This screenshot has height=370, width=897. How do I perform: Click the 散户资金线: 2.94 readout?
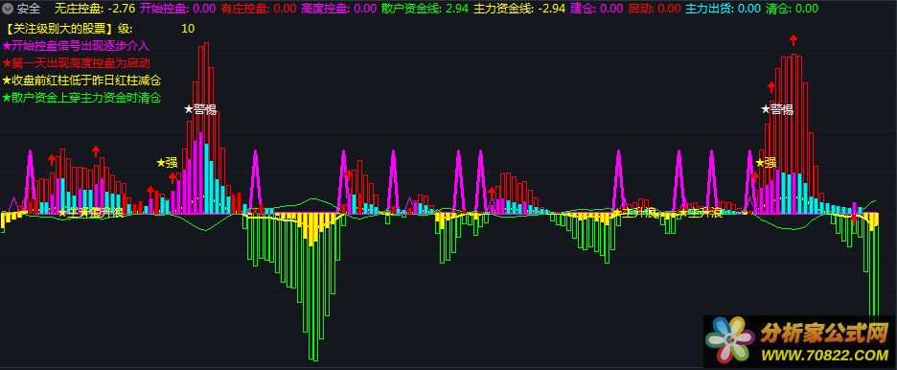point(425,9)
